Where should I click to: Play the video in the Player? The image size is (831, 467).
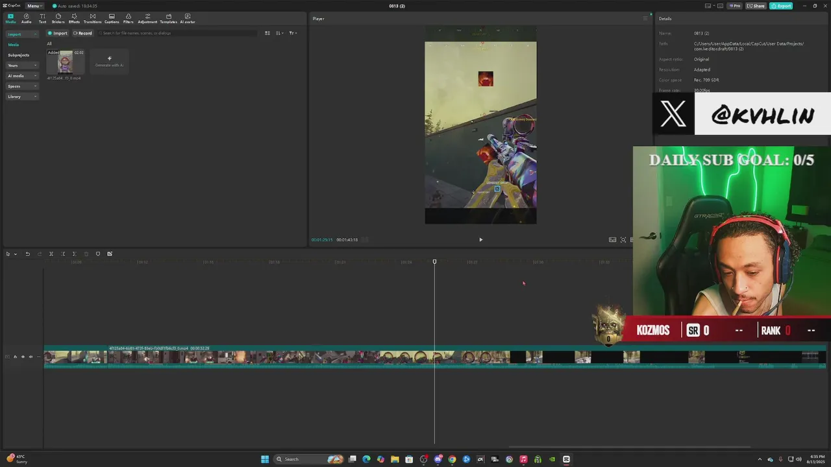pos(480,239)
